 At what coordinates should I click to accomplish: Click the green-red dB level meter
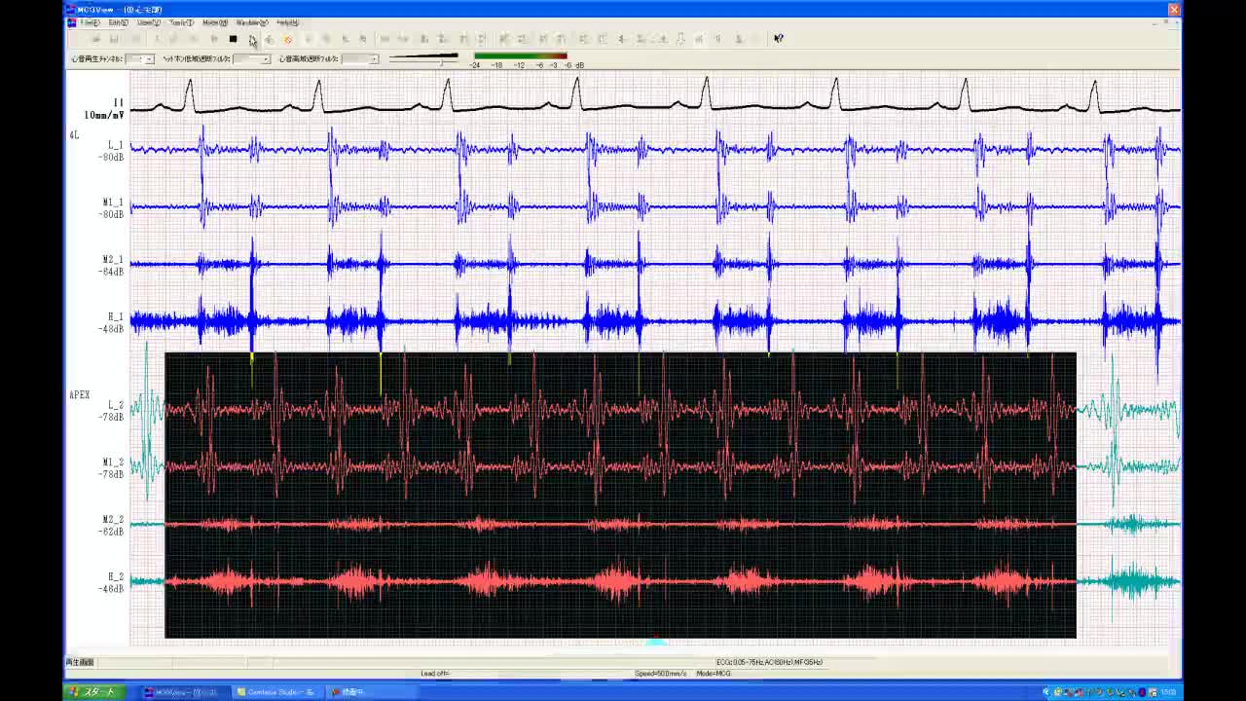tap(520, 56)
